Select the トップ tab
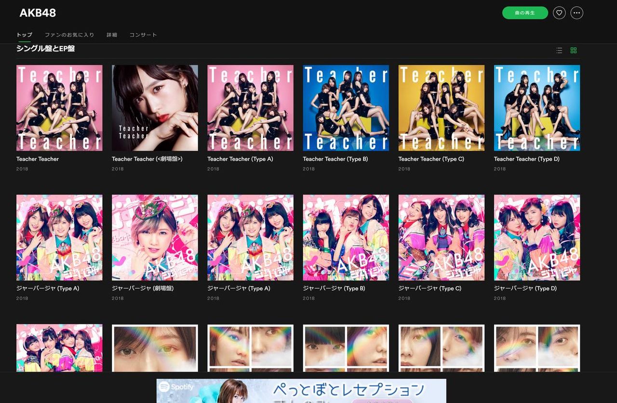 (x=25, y=35)
